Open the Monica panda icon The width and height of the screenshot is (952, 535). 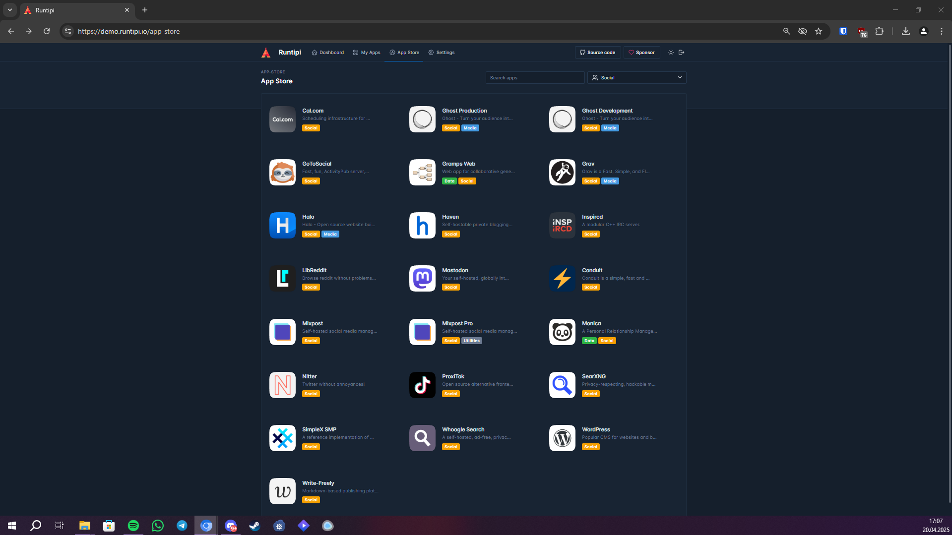[562, 332]
